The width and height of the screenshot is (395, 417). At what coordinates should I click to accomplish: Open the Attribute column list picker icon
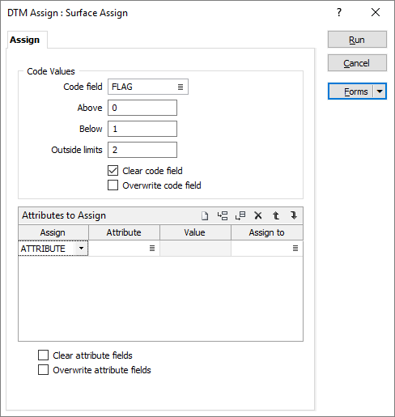[x=152, y=249]
